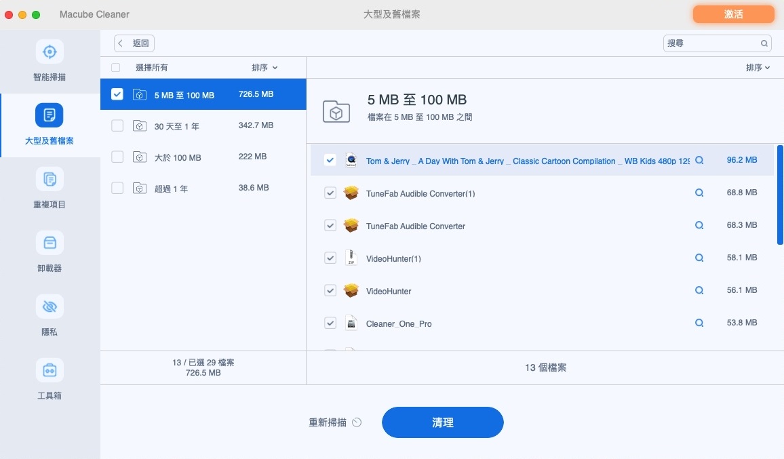Click the VideoHunter 56.1 MB package icon

351,290
